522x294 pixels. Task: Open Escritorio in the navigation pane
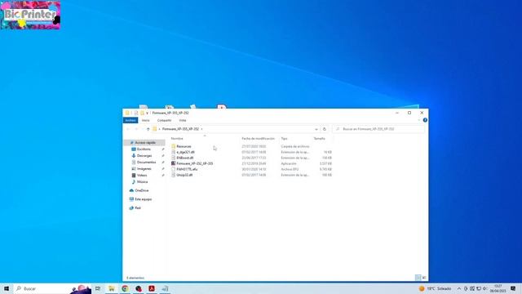point(144,149)
